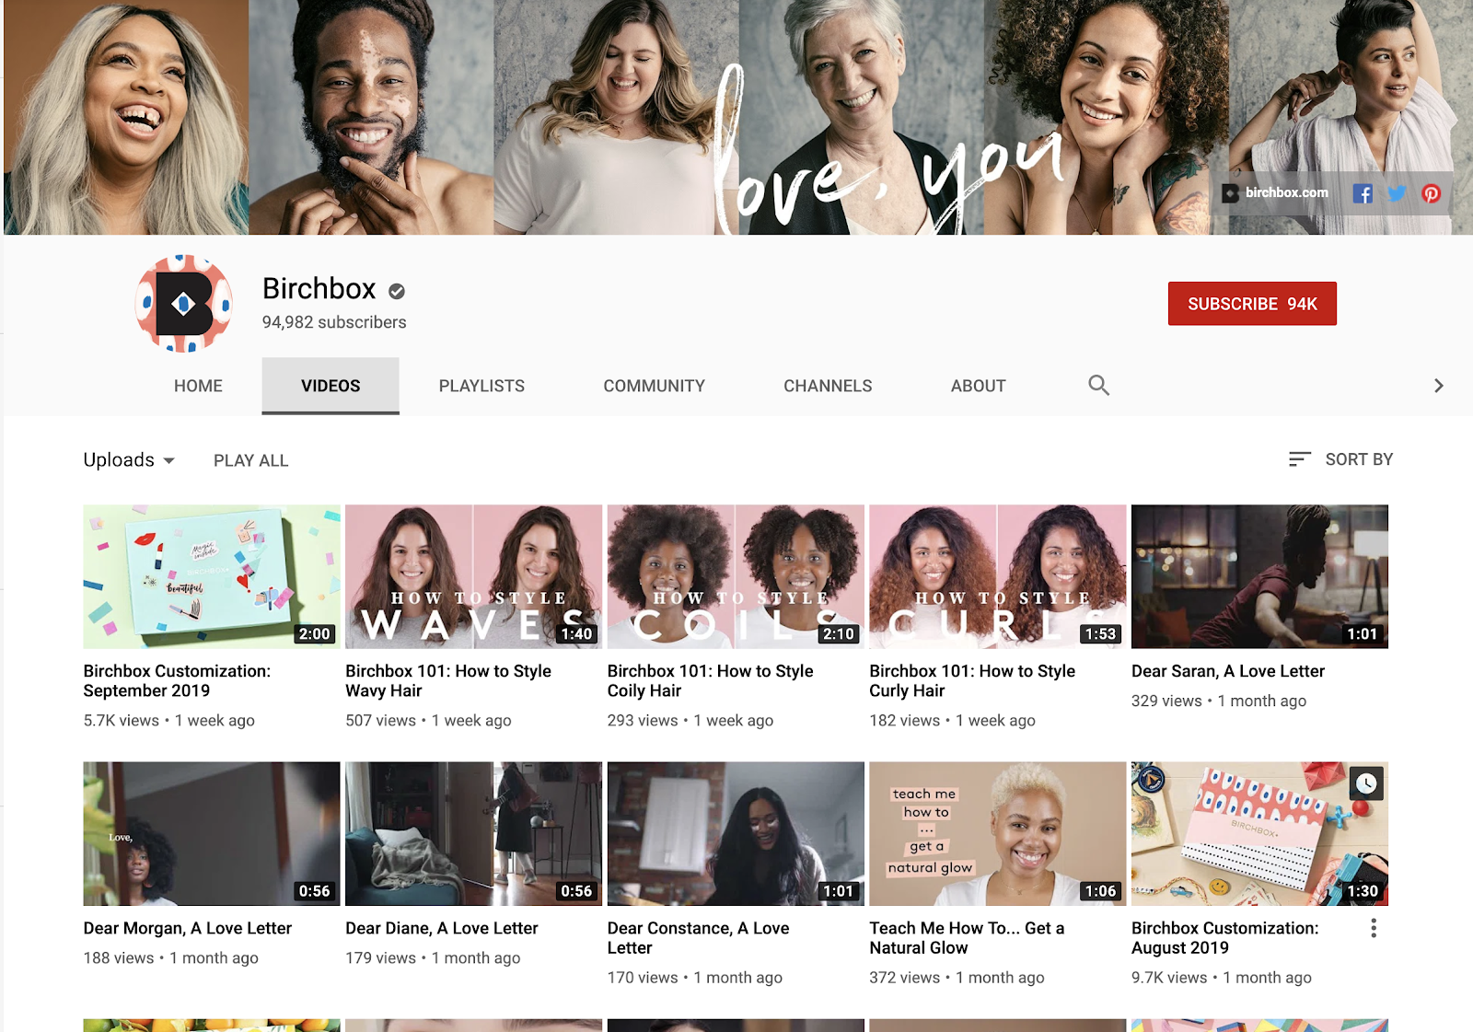This screenshot has height=1032, width=1473.
Task: Click the Birchbox channel avatar
Action: (x=183, y=304)
